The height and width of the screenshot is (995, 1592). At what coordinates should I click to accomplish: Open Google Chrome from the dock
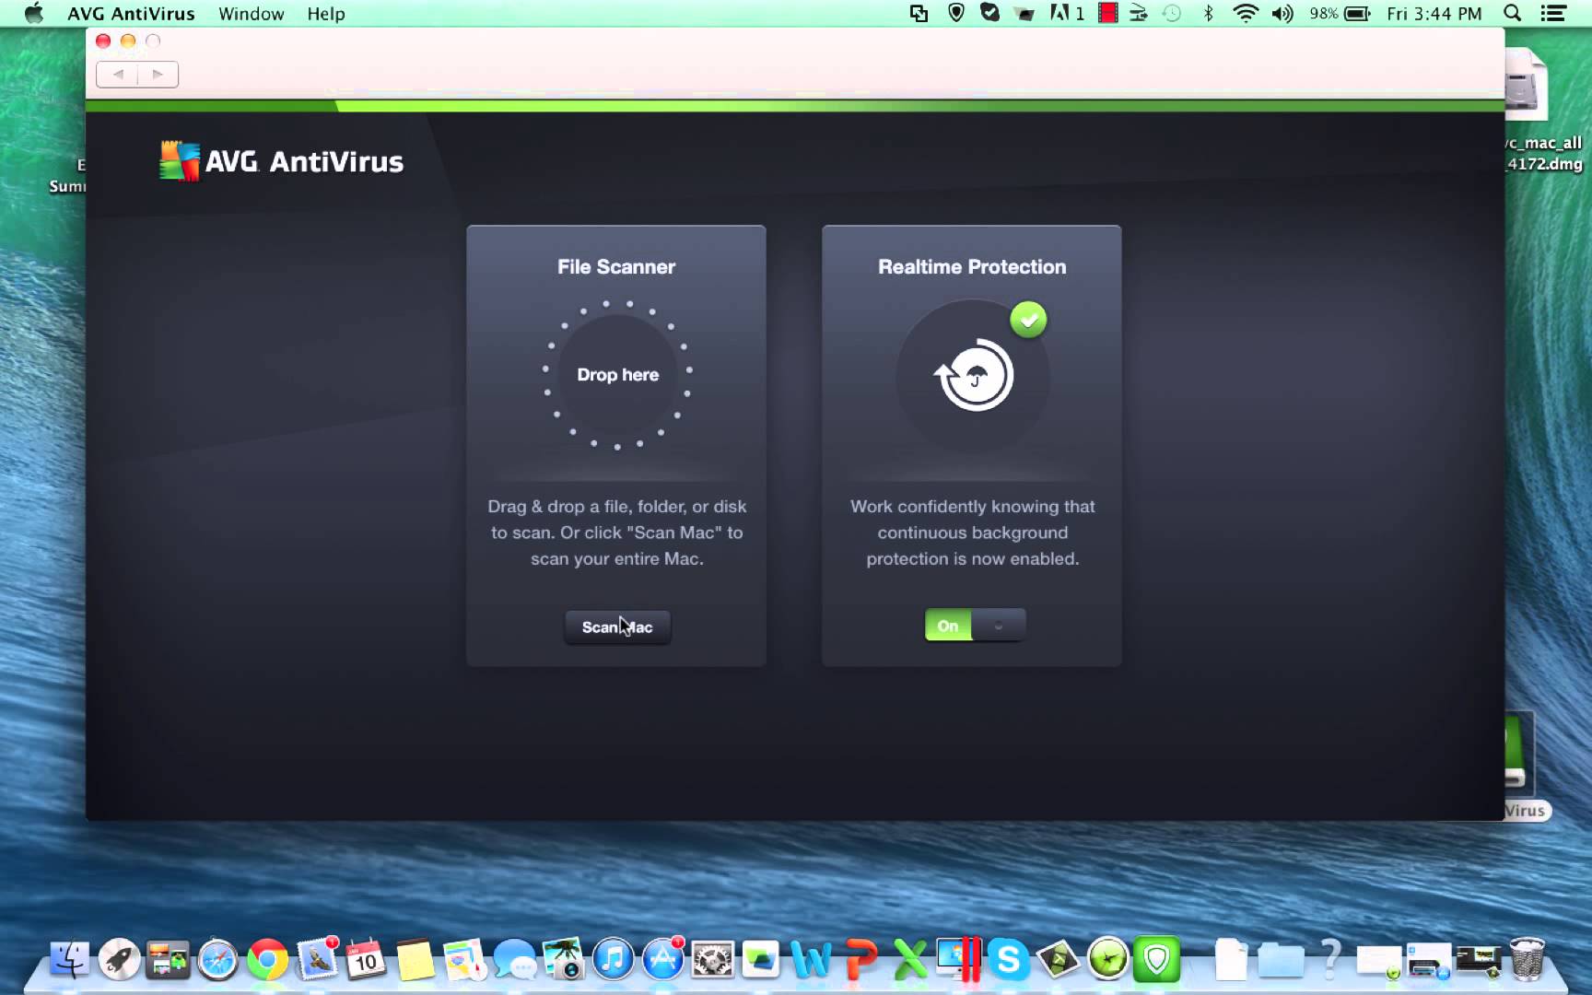(267, 960)
